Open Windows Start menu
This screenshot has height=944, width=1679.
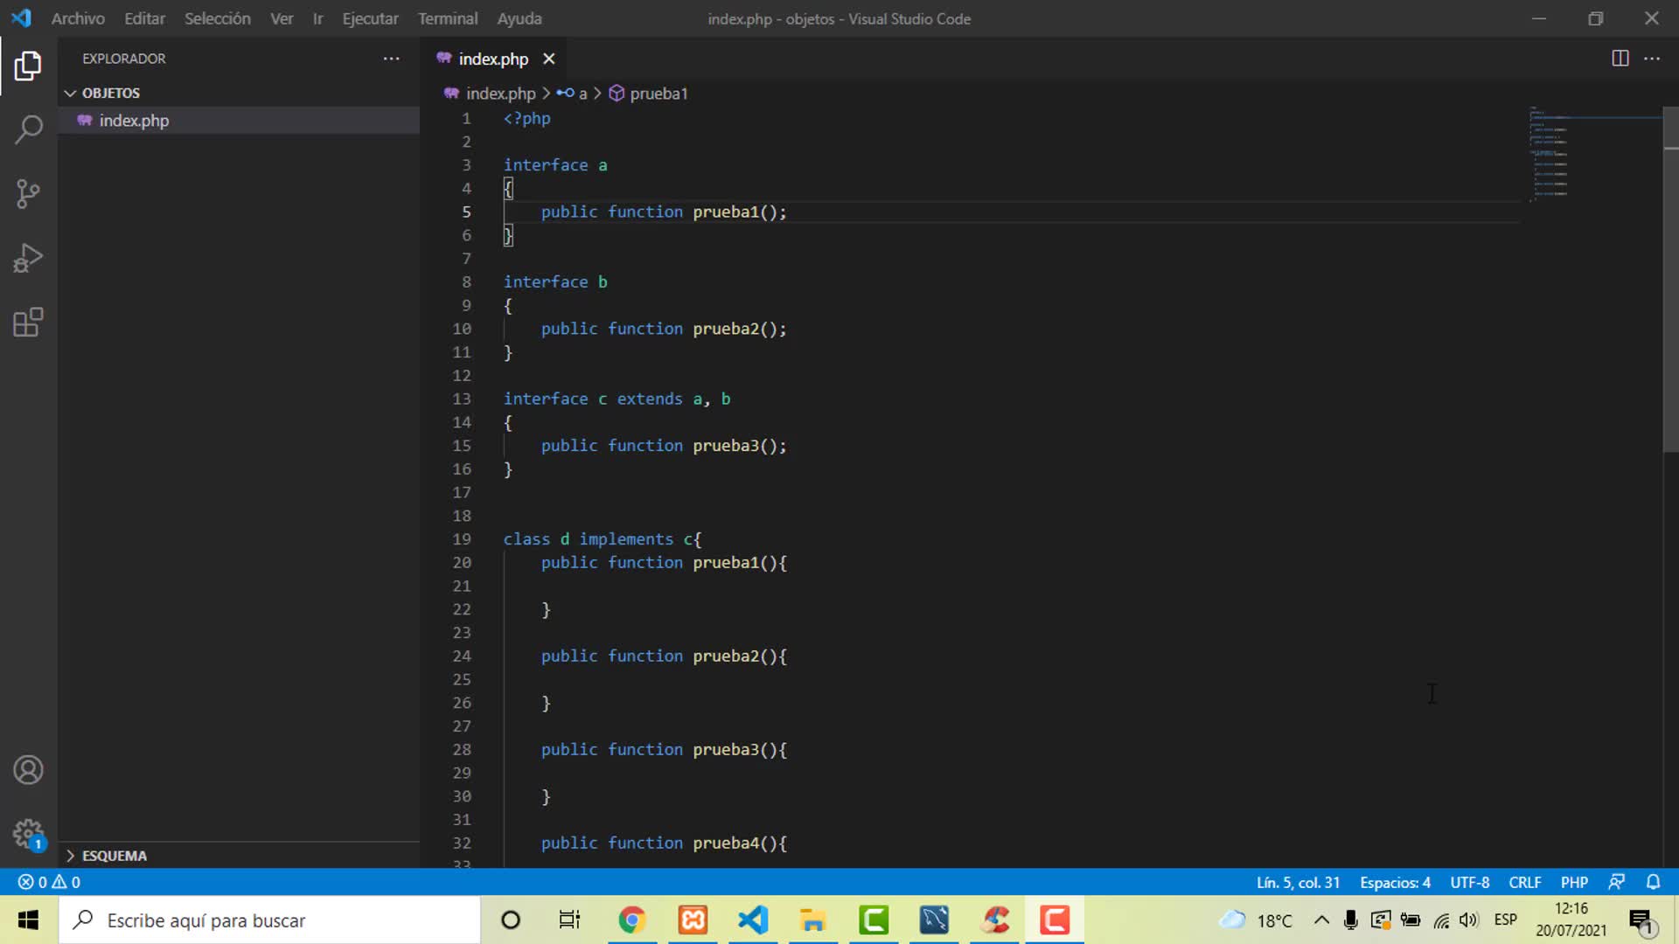pos(28,920)
